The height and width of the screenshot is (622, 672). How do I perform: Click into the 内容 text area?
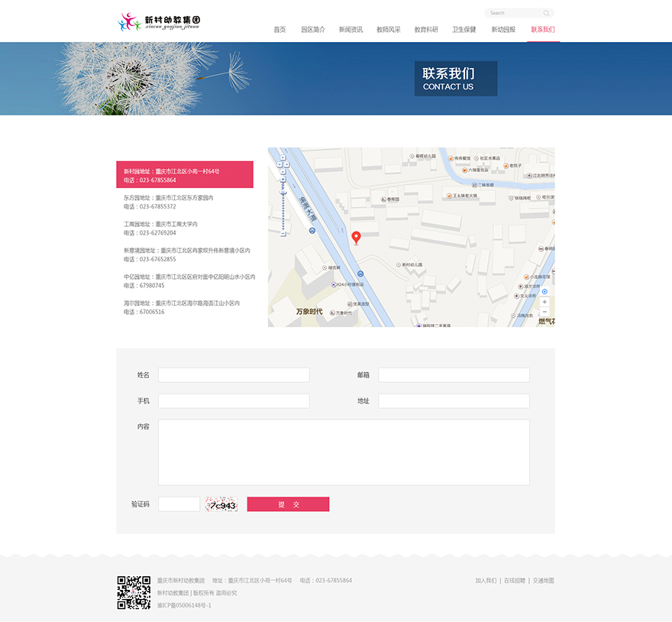[344, 452]
